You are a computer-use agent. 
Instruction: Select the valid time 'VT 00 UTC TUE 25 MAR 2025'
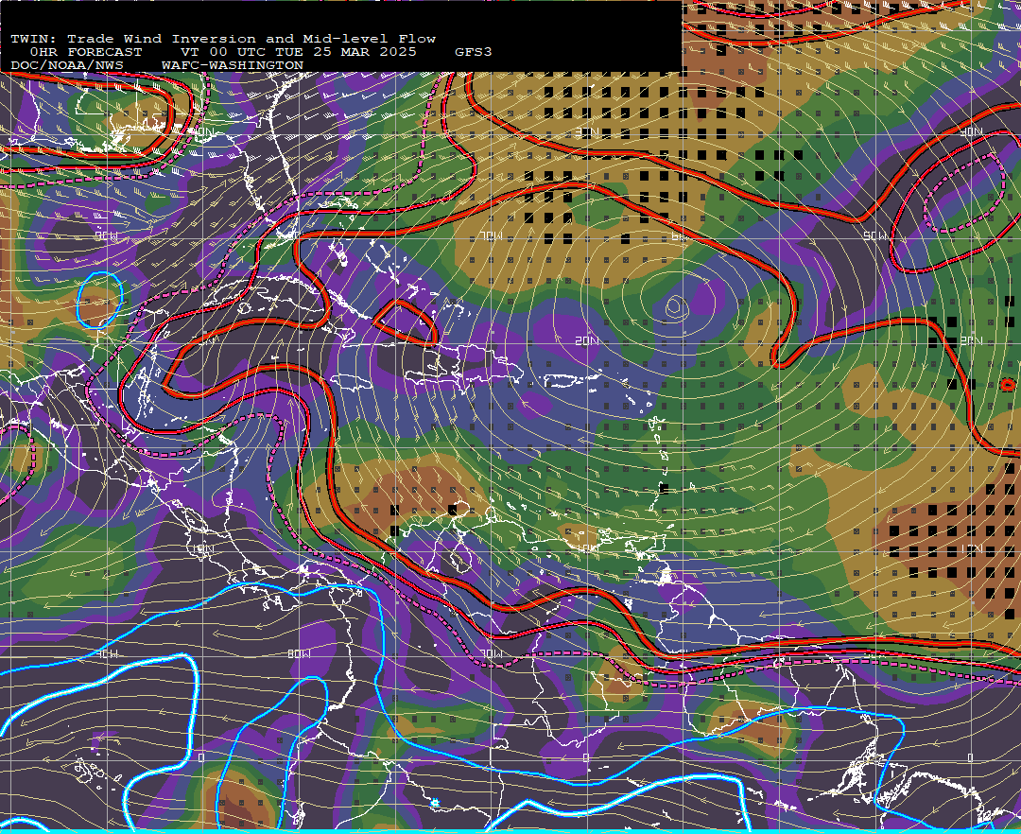click(x=299, y=52)
